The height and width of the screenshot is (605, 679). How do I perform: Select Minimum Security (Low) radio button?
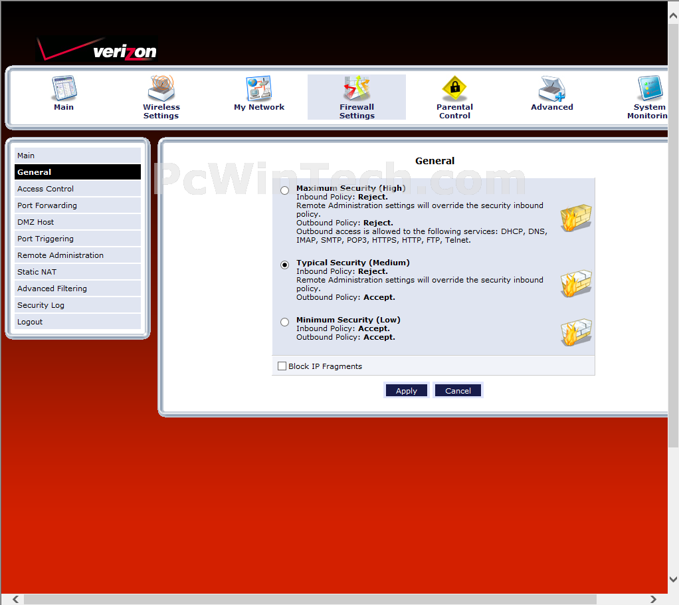tap(284, 322)
